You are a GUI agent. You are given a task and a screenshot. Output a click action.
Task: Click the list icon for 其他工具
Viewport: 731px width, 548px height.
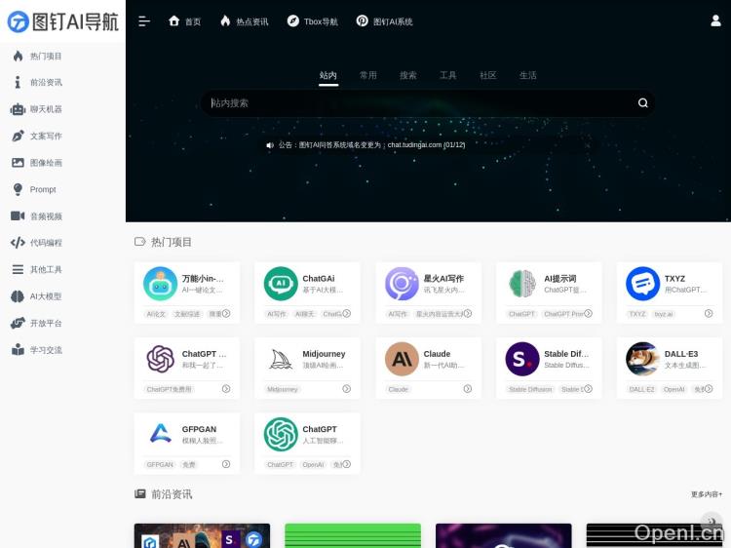click(18, 269)
